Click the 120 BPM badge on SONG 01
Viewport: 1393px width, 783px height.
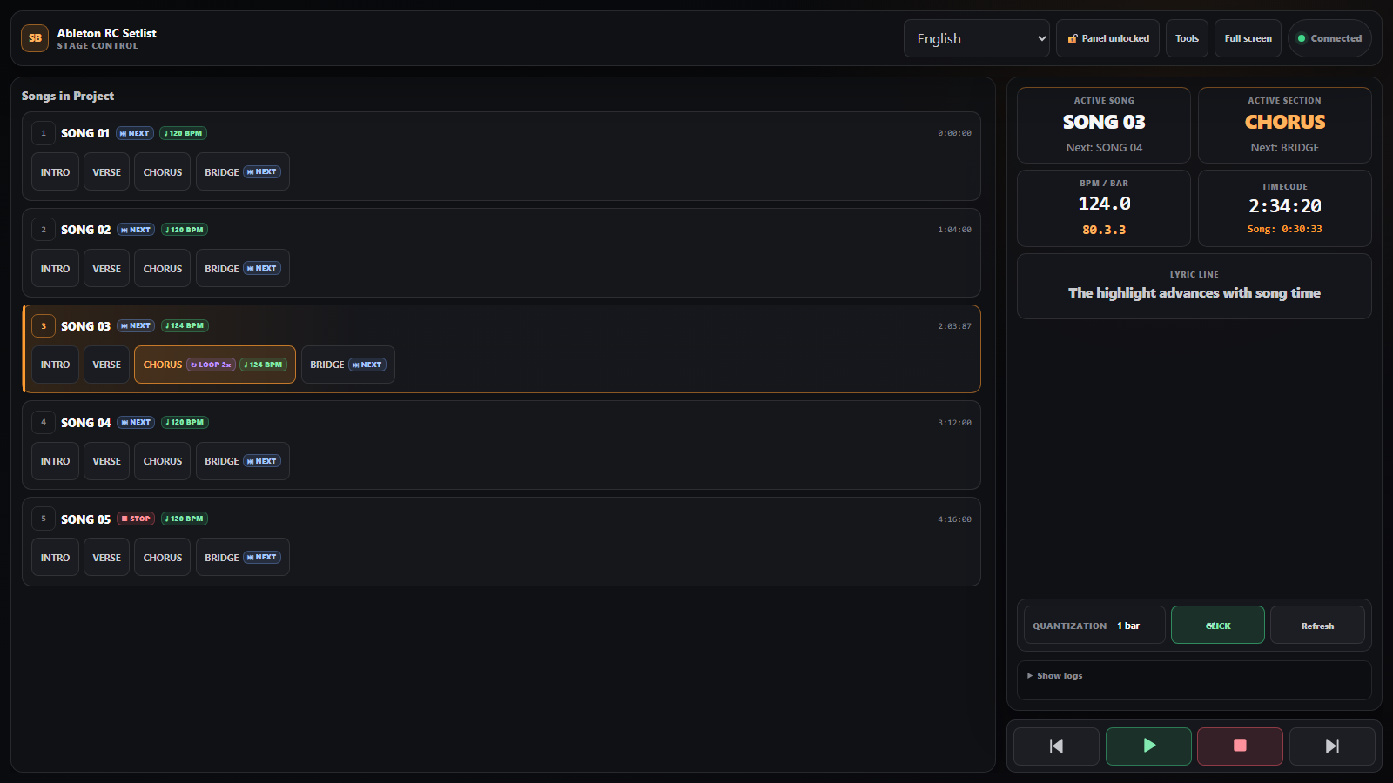click(183, 133)
